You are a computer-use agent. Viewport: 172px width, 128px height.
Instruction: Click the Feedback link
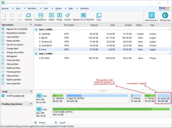coord(85,8)
